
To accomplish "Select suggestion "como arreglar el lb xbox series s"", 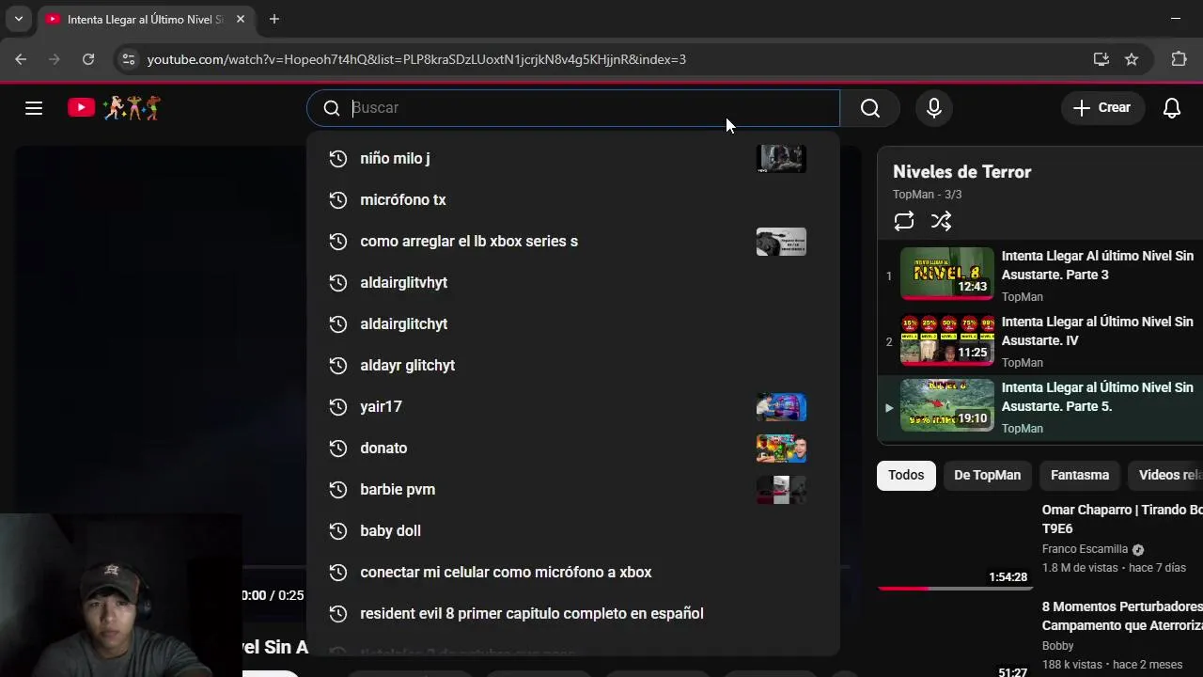I will (x=572, y=242).
